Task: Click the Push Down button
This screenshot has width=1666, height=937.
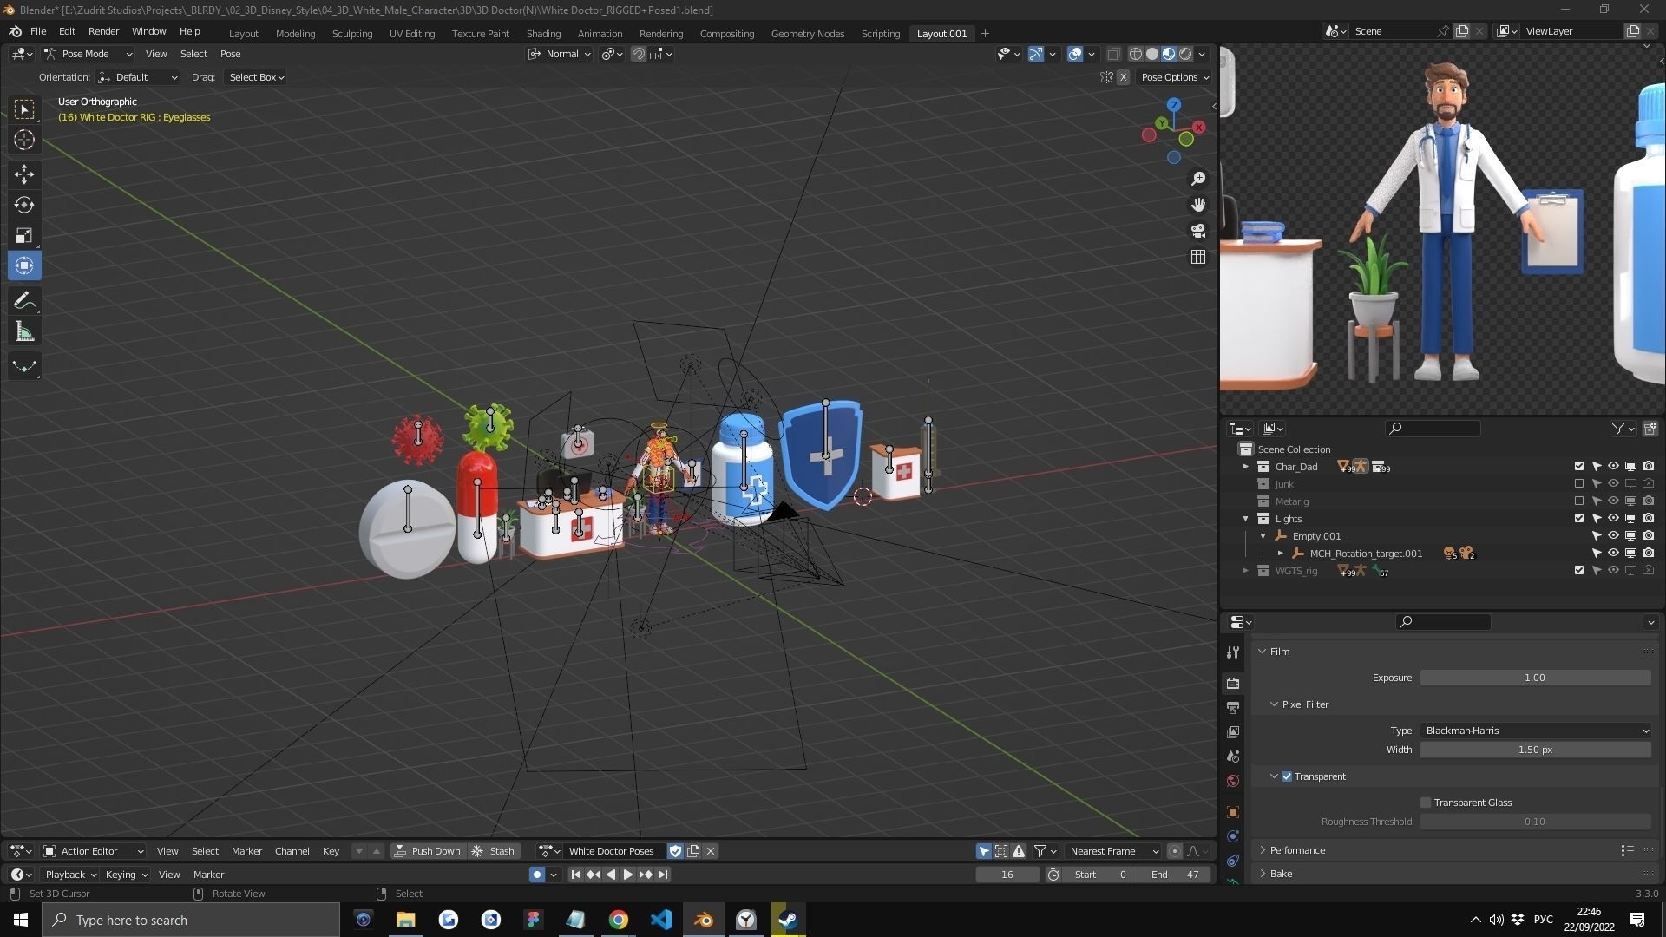Action: point(427,851)
